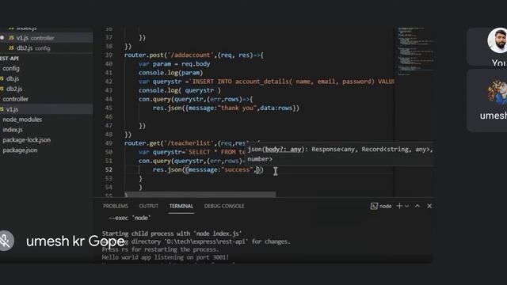Image resolution: width=507 pixels, height=285 pixels.
Task: Click the '/addaccount' route string
Action: coord(190,55)
